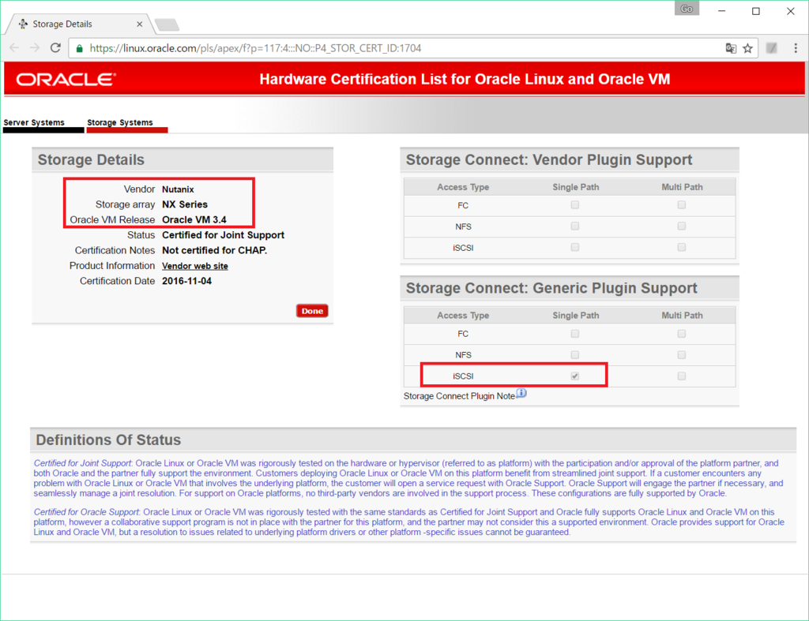Viewport: 809px width, 621px height.
Task: Toggle Vendor Plugin NFS Multi Path checkbox
Action: click(x=682, y=226)
